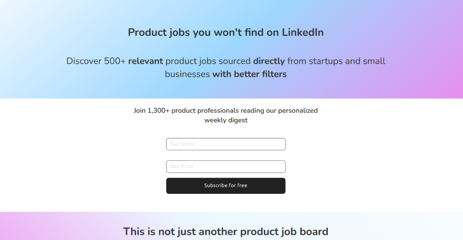This screenshot has height=240, width=463.
Task: Click the word "personalized" in the join text
Action: coord(298,111)
